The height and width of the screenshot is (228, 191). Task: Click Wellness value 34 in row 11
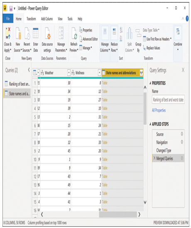(x=86, y=168)
